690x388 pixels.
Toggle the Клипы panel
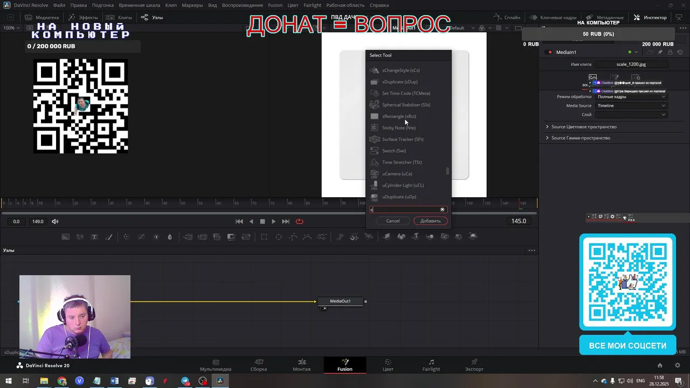(x=119, y=17)
